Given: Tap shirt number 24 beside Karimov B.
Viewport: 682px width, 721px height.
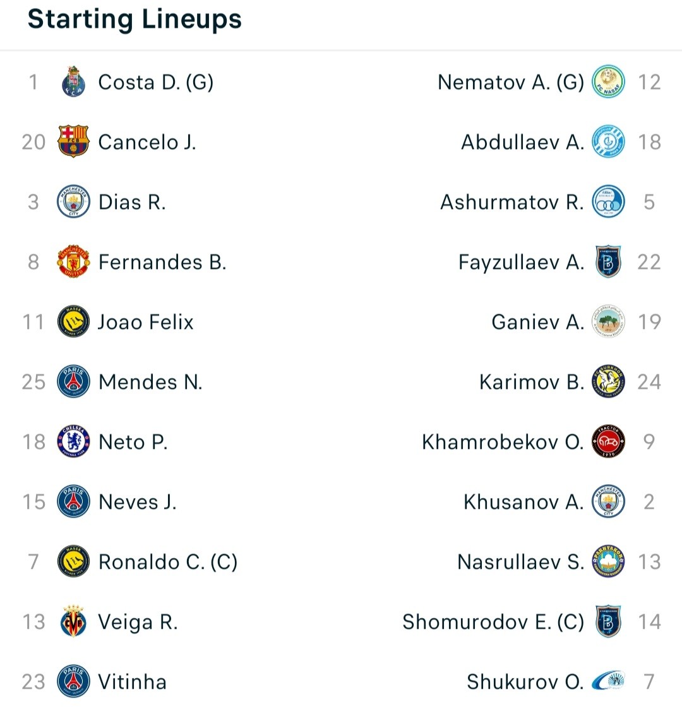Looking at the screenshot, I should pyautogui.click(x=649, y=382).
